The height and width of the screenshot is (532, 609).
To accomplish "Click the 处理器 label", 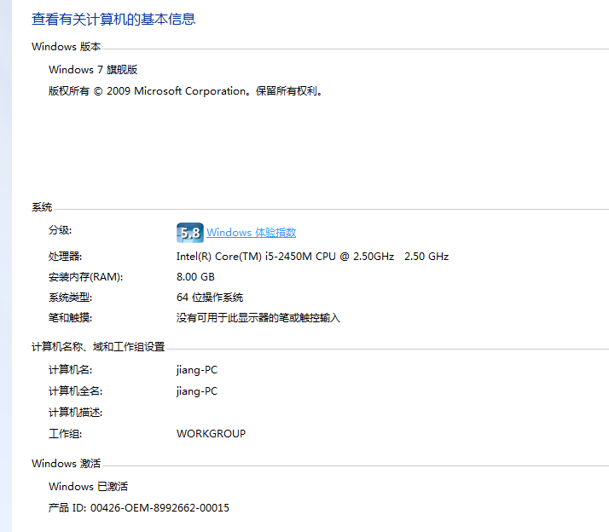I will pos(65,257).
